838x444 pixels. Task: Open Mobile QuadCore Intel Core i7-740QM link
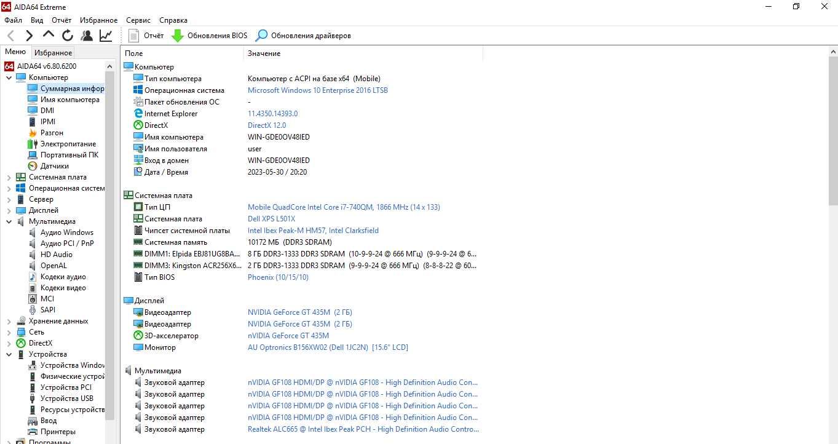click(x=344, y=207)
